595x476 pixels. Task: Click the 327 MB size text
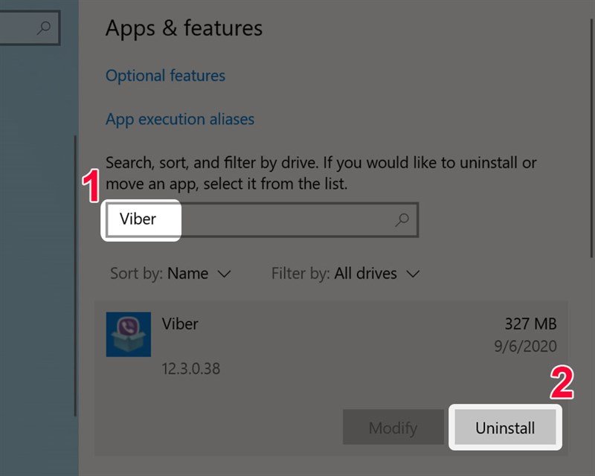point(530,324)
